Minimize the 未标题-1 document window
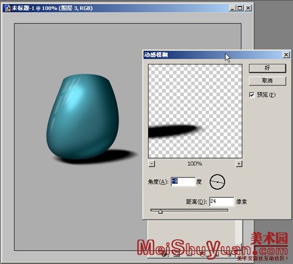Viewport: 293px width, 264px height. tap(232, 8)
